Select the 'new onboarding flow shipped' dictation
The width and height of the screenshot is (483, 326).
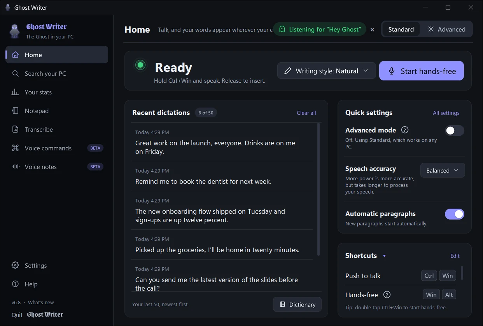coord(222,210)
